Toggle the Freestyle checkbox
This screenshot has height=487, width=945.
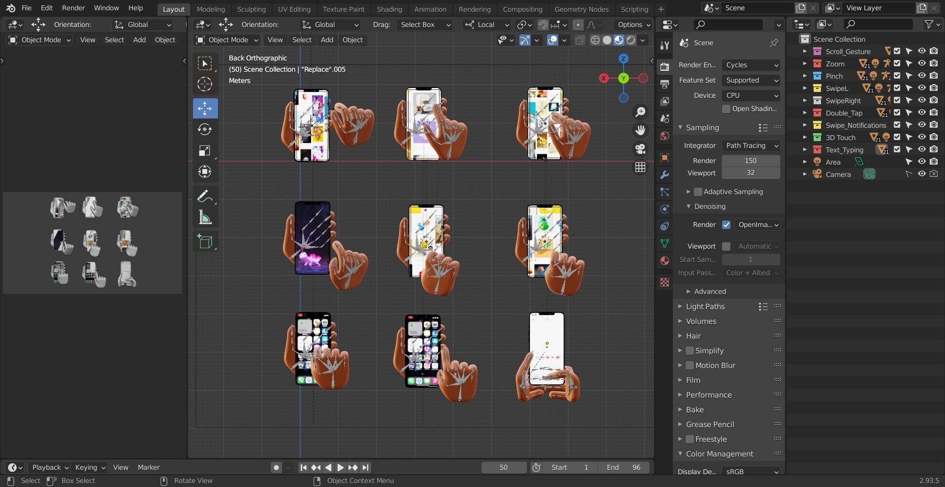pyautogui.click(x=690, y=439)
